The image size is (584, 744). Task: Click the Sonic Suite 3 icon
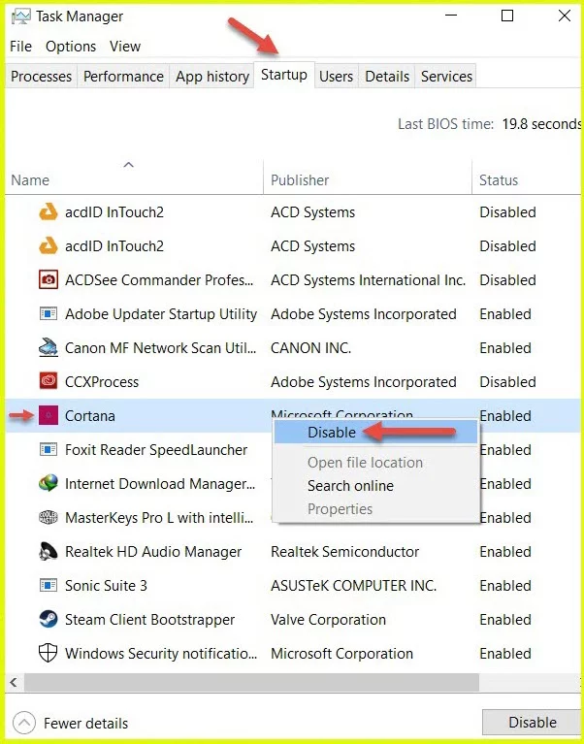pyautogui.click(x=48, y=585)
